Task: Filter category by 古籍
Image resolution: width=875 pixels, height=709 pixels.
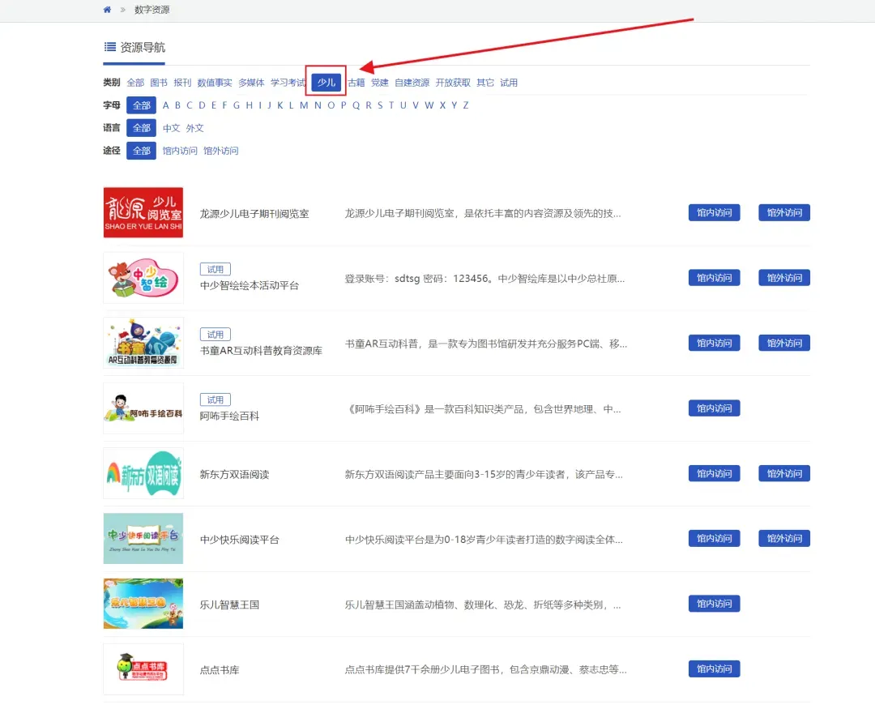Action: pyautogui.click(x=356, y=83)
